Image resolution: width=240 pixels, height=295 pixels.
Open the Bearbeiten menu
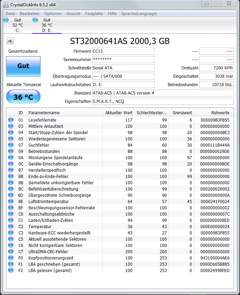30,14
